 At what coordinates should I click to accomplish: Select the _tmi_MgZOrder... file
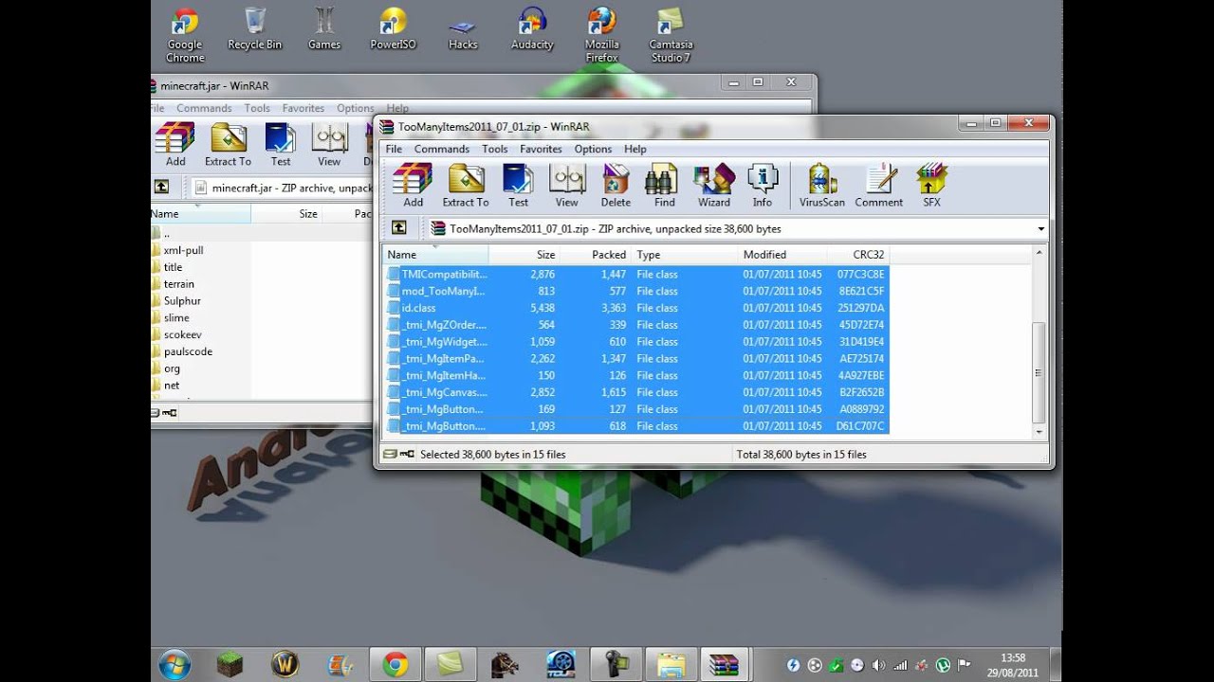tap(635, 325)
